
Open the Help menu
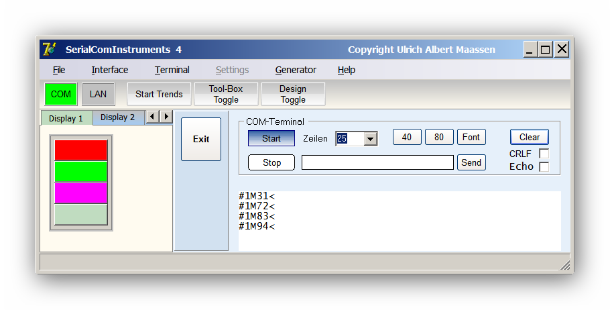click(x=347, y=70)
